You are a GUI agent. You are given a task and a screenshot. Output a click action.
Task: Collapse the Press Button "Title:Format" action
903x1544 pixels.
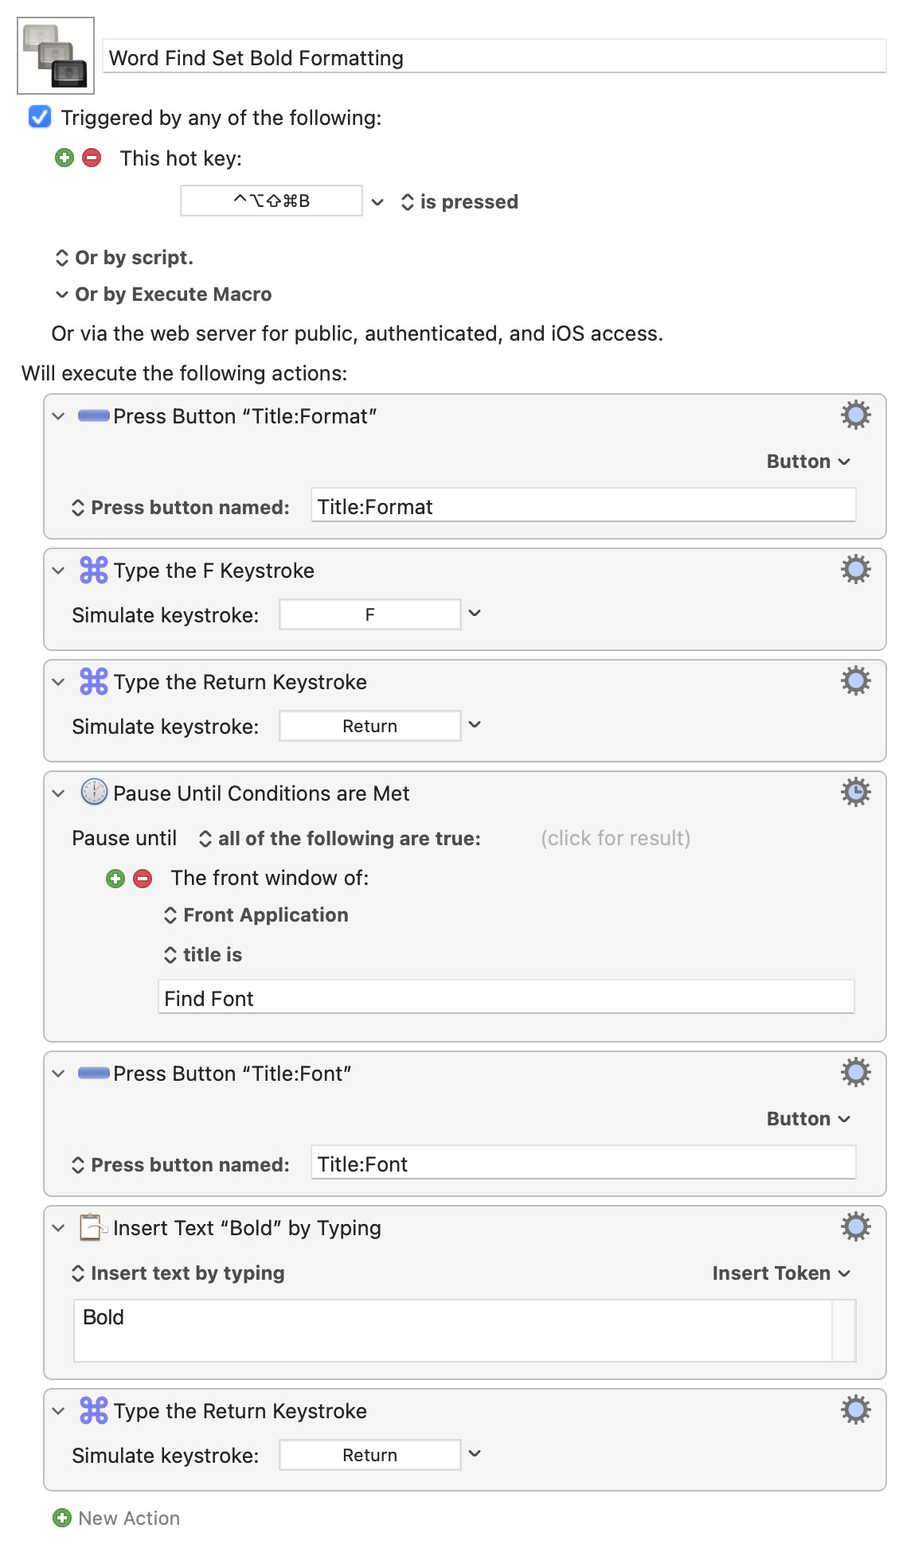coord(58,416)
